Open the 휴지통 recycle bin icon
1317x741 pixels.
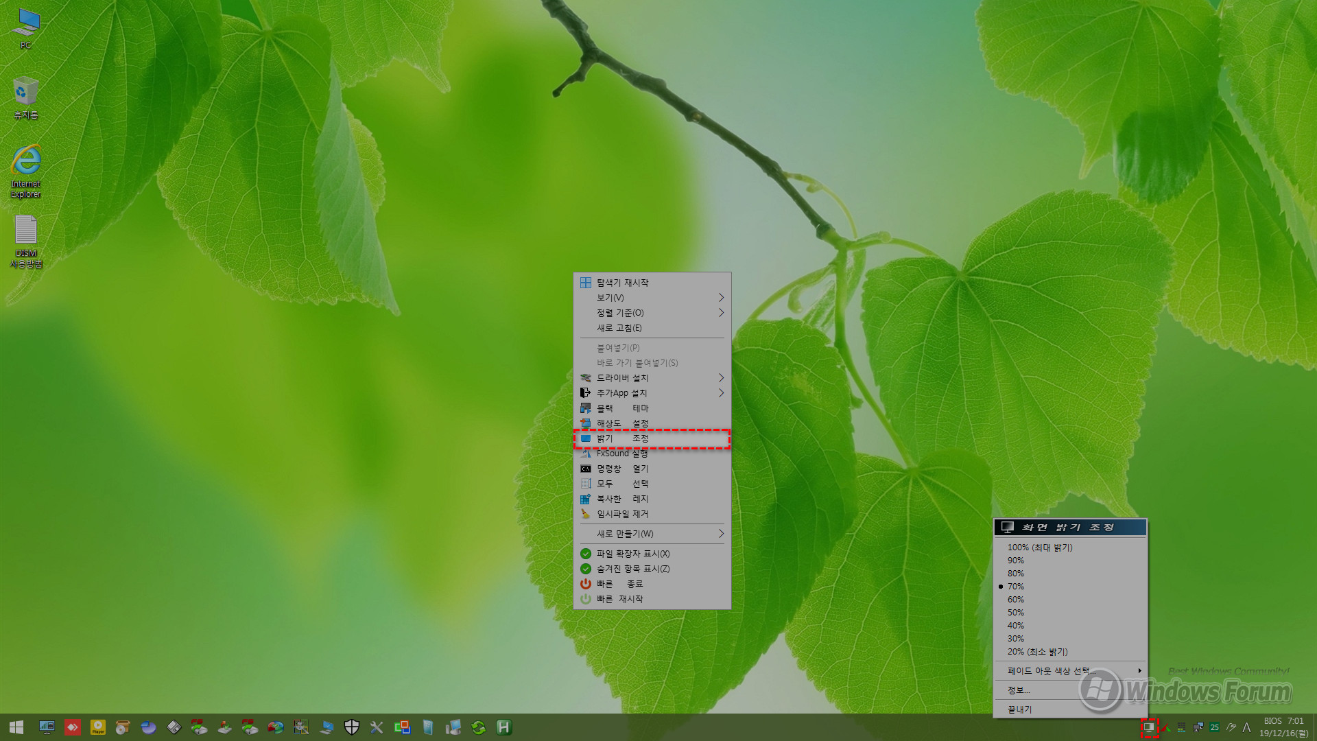pyautogui.click(x=25, y=98)
